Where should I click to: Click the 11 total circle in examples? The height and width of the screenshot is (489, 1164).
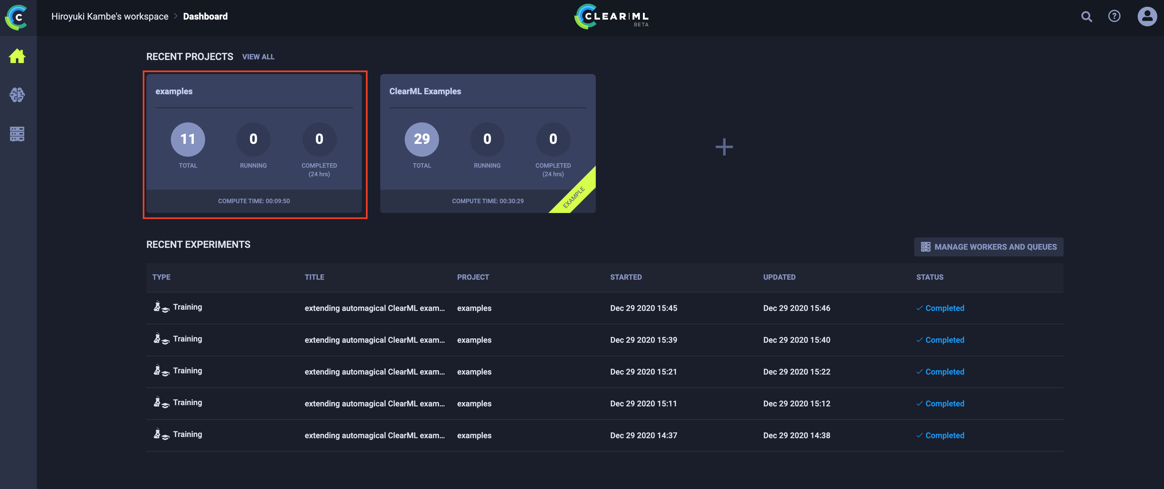(x=188, y=139)
